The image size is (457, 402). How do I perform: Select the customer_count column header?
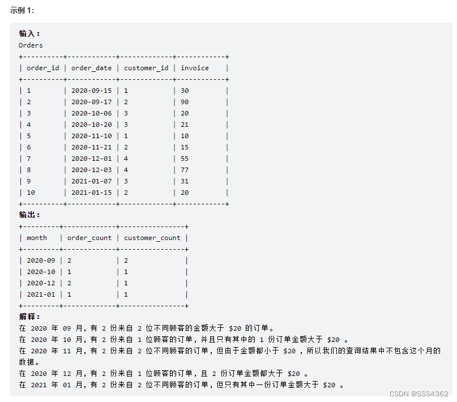point(152,238)
